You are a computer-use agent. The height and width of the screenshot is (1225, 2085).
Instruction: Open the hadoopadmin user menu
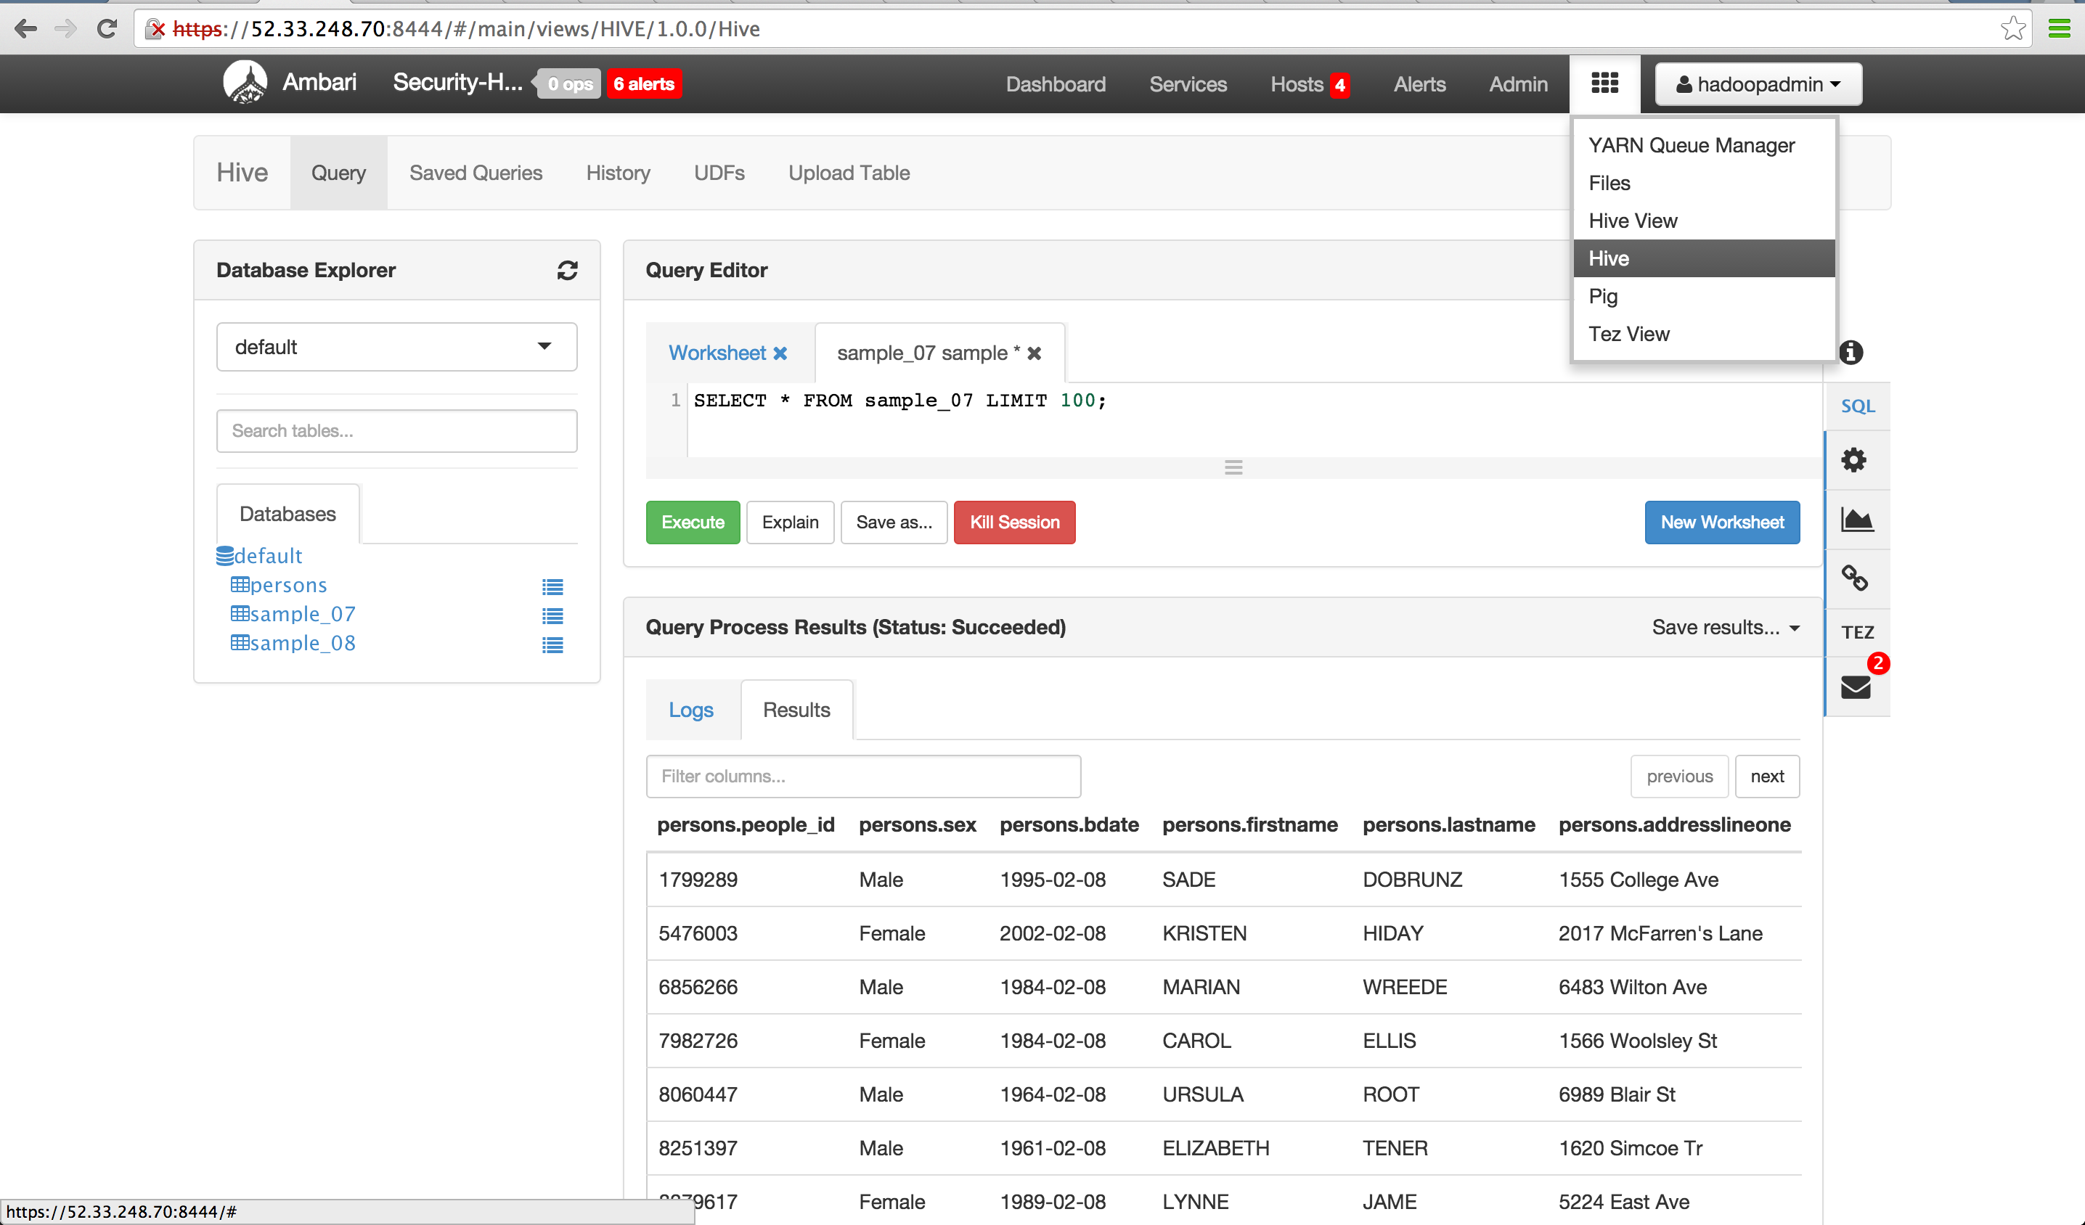(1758, 84)
